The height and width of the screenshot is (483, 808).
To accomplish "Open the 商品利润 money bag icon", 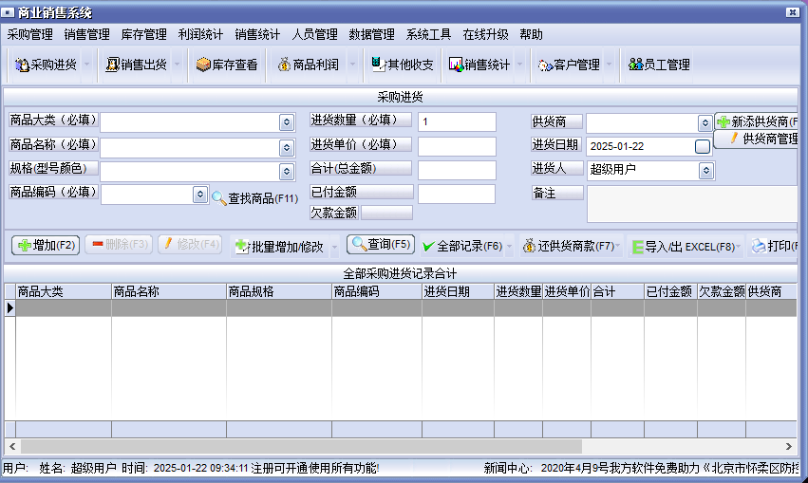I will point(284,65).
